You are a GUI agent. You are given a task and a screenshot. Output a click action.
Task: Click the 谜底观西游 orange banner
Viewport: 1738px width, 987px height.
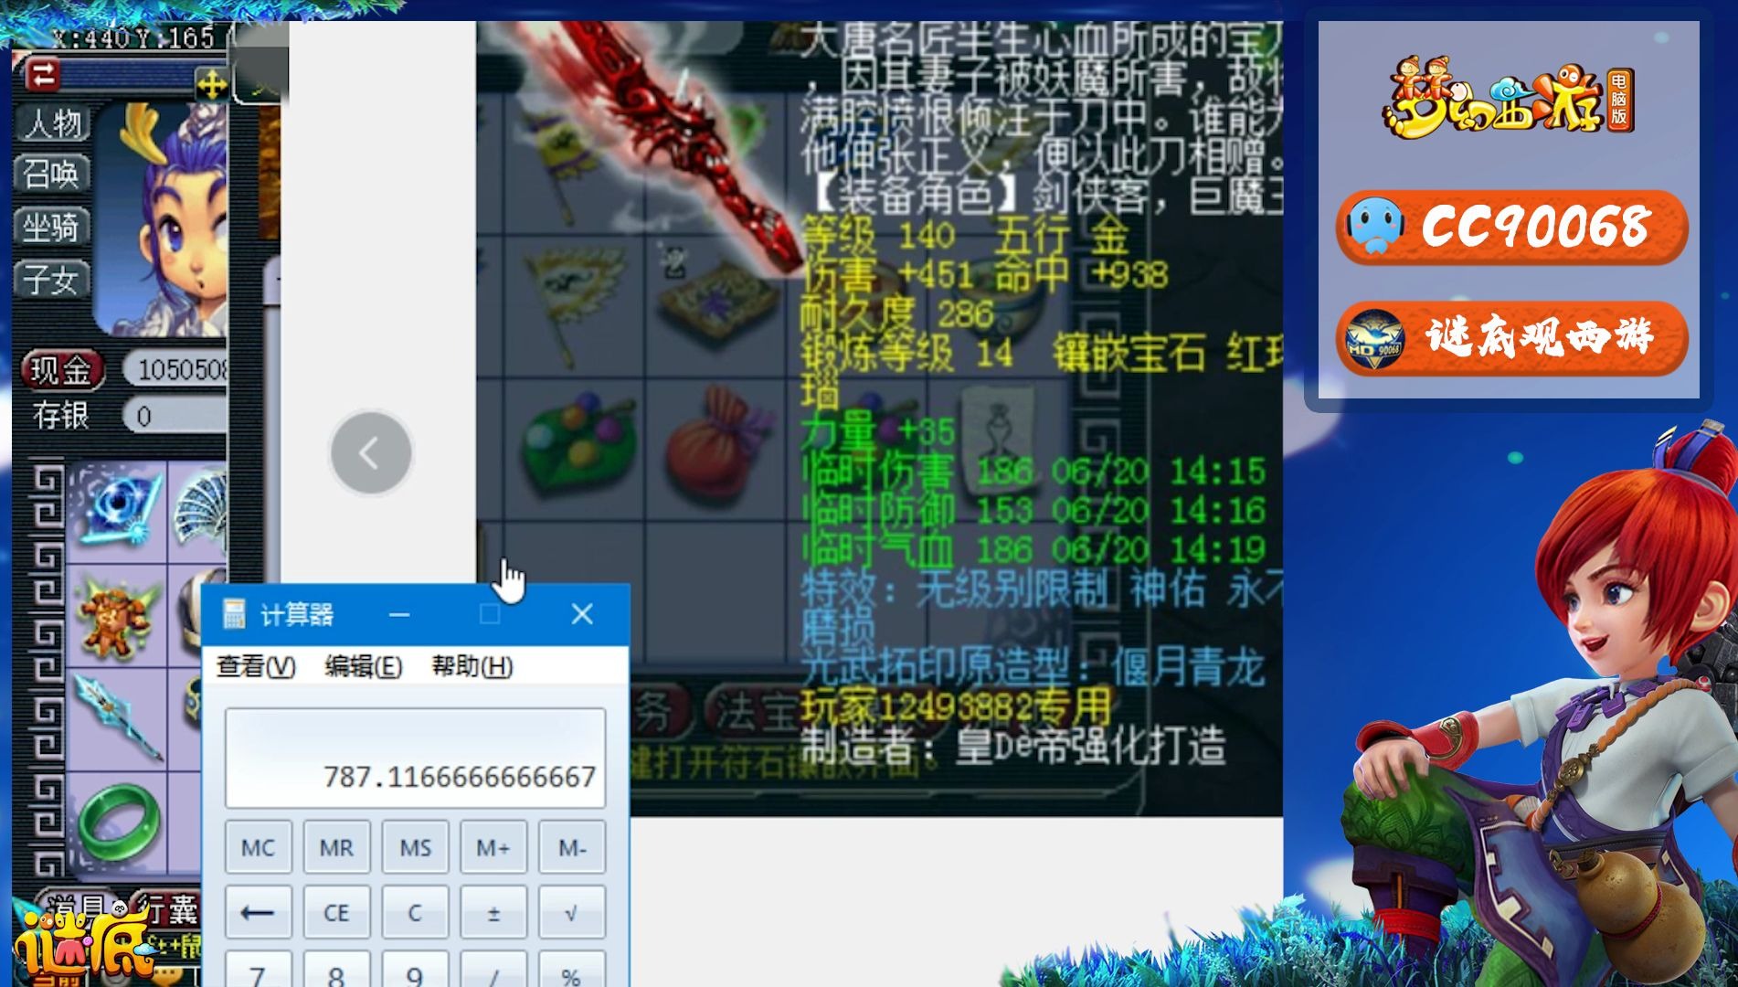[1511, 337]
